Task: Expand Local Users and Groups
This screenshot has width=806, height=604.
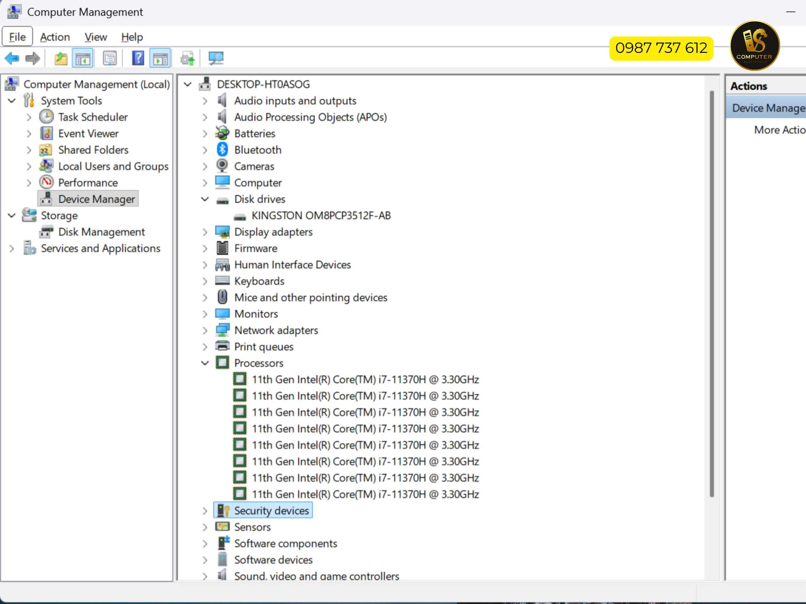Action: click(29, 166)
